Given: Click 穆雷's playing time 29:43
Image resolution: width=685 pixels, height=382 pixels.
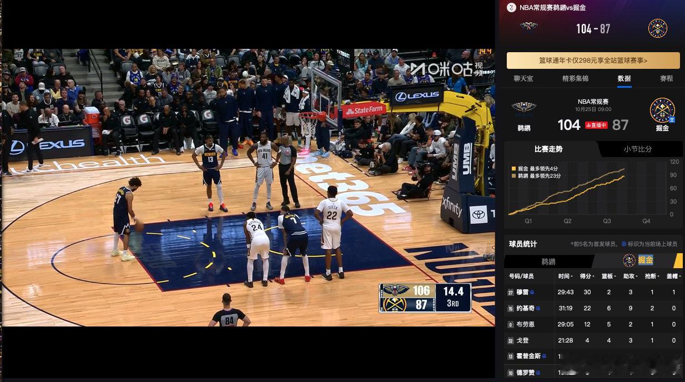Looking at the screenshot, I should click(x=566, y=292).
